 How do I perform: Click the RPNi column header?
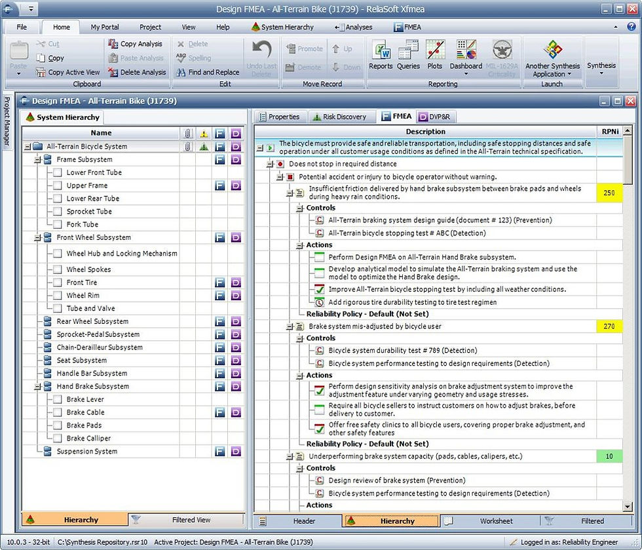[x=610, y=132]
